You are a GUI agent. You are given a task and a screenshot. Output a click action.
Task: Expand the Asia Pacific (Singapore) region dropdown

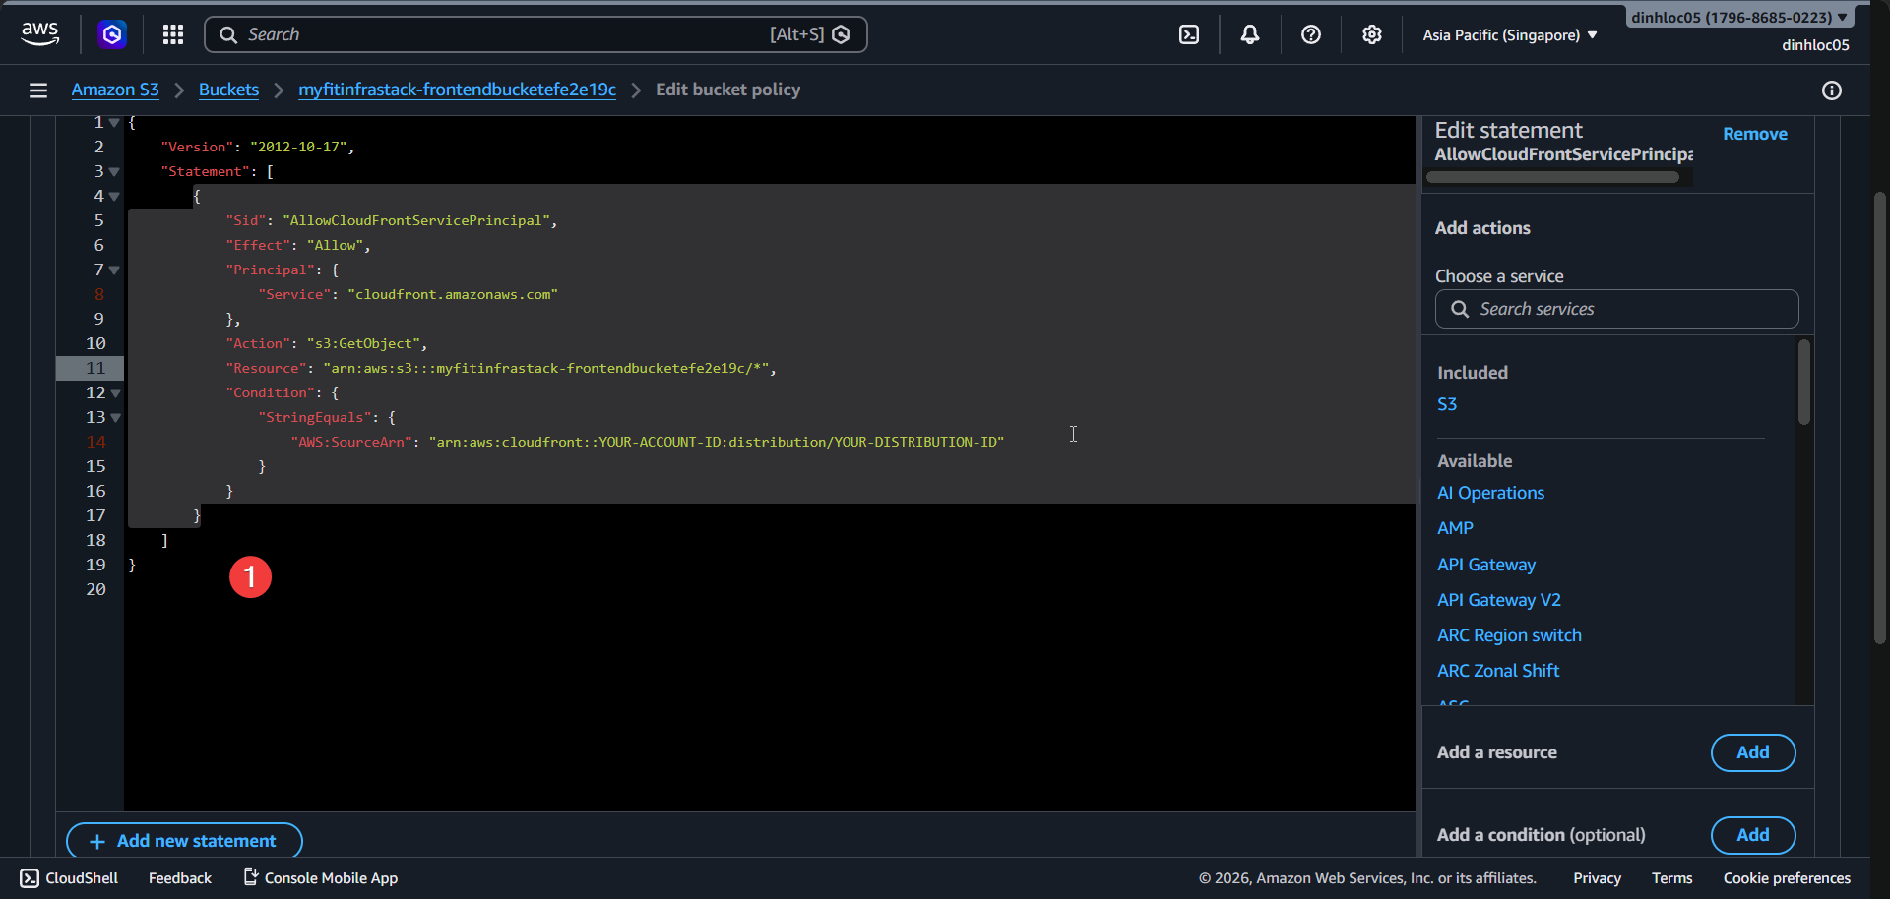coord(1510,35)
